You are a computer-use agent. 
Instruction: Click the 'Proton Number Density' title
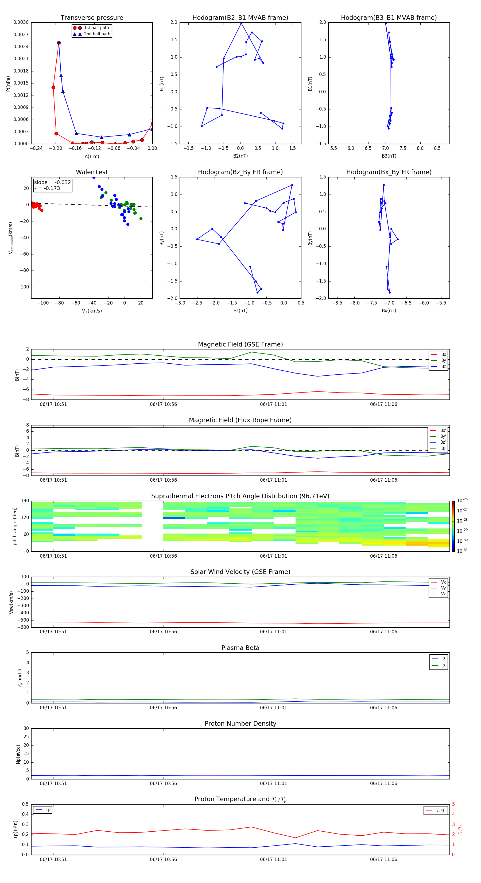click(x=240, y=724)
